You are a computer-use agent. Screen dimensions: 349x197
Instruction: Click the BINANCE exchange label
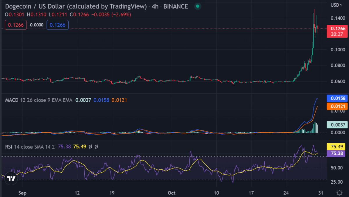click(176, 6)
